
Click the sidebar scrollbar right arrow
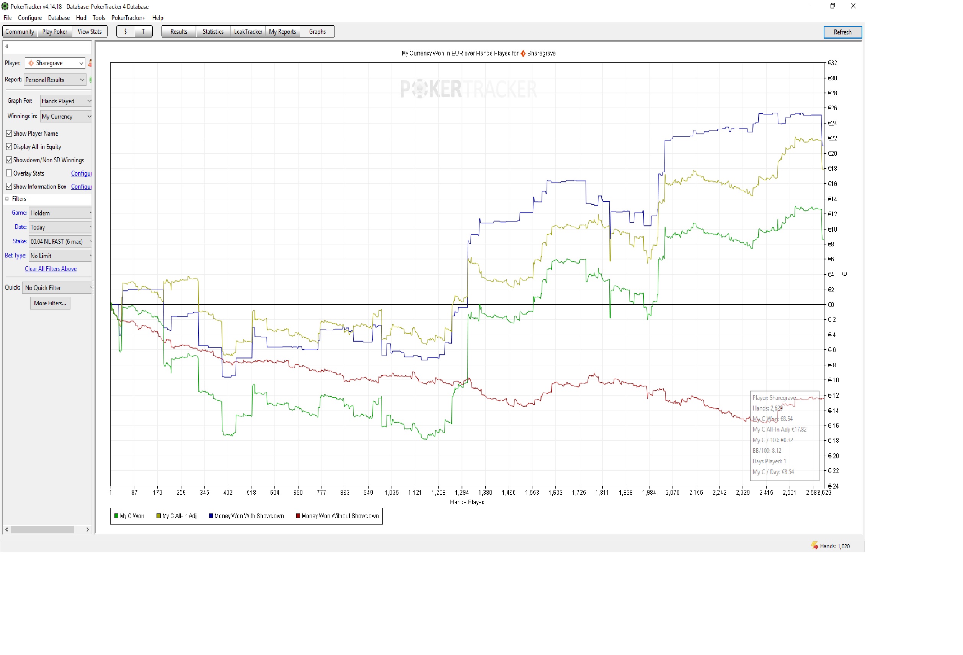click(87, 530)
